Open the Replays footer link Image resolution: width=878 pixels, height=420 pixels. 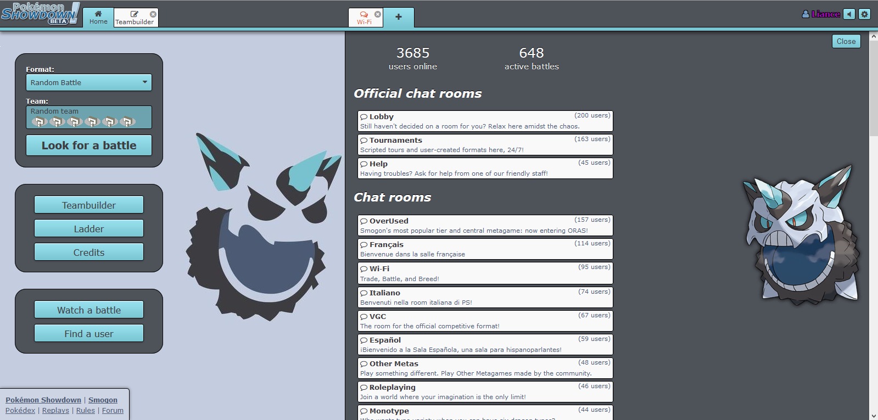pos(55,410)
